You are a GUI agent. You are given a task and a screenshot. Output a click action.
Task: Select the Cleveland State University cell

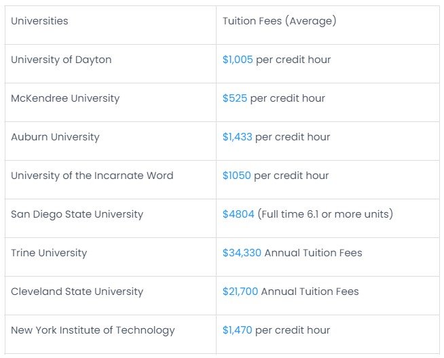coord(111,296)
